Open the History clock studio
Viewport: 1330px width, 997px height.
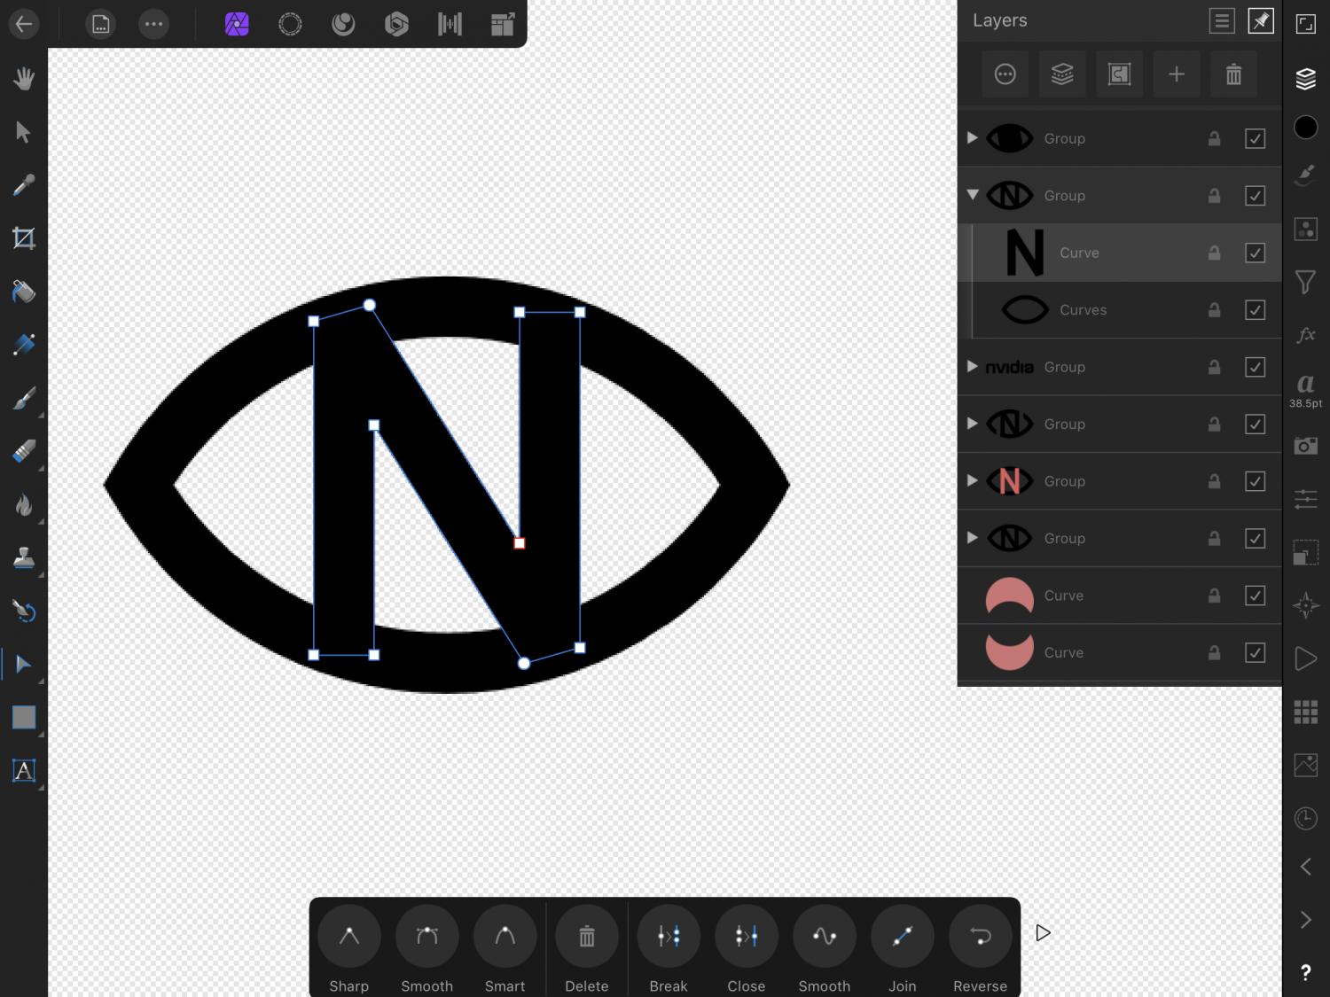click(1306, 818)
